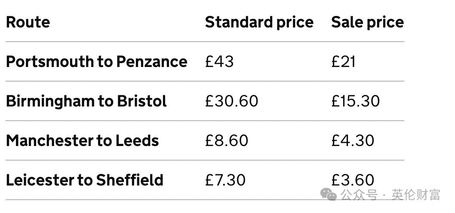455x213 pixels.
Task: Click Manchester to Leeds route name
Action: pos(83,141)
